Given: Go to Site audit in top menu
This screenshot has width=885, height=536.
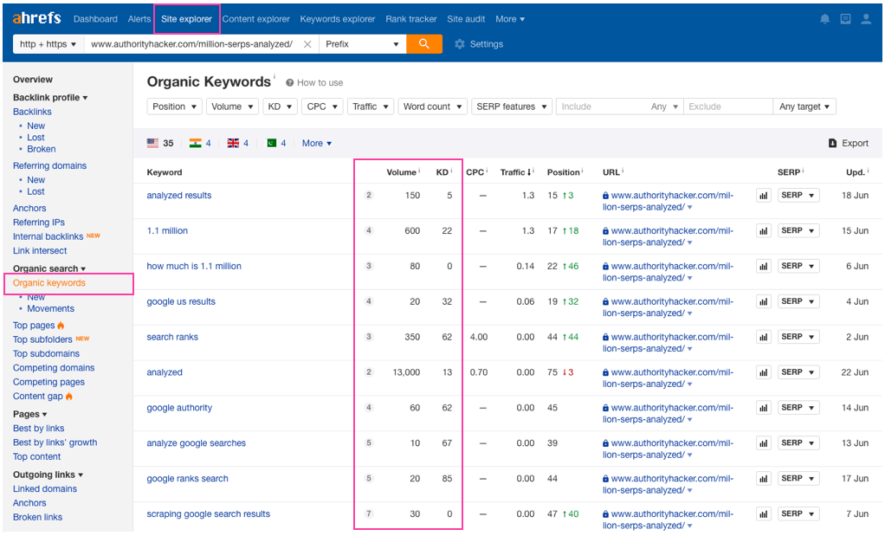Looking at the screenshot, I should pos(466,19).
